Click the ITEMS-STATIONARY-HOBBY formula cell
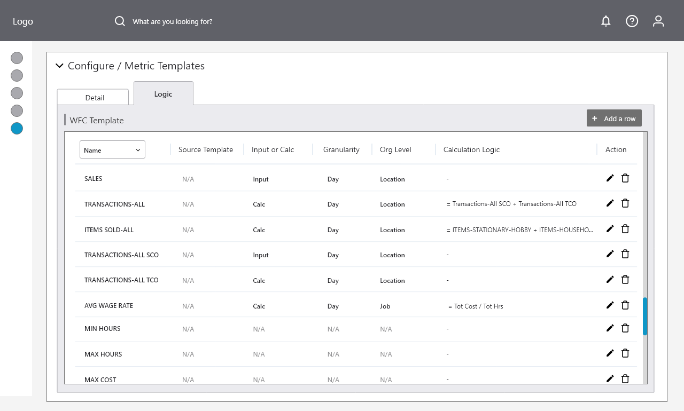Screen dimensions: 684x411 520,230
